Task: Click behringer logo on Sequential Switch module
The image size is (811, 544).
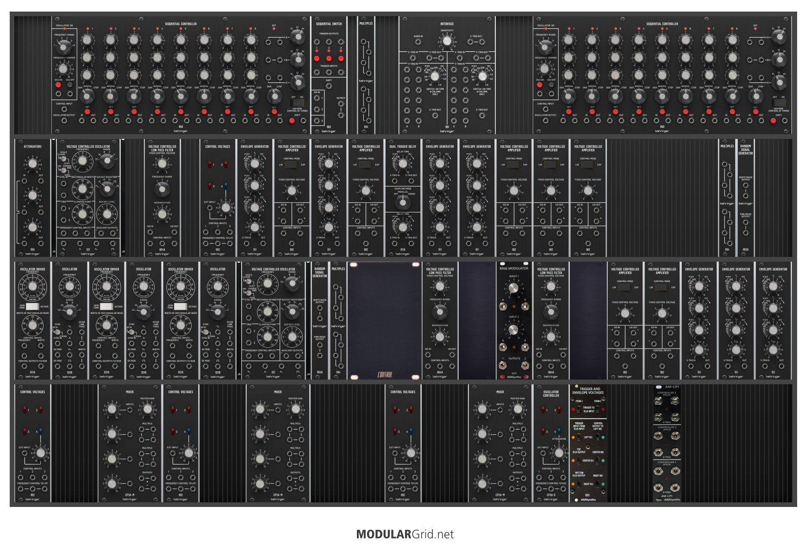Action: pos(329,131)
